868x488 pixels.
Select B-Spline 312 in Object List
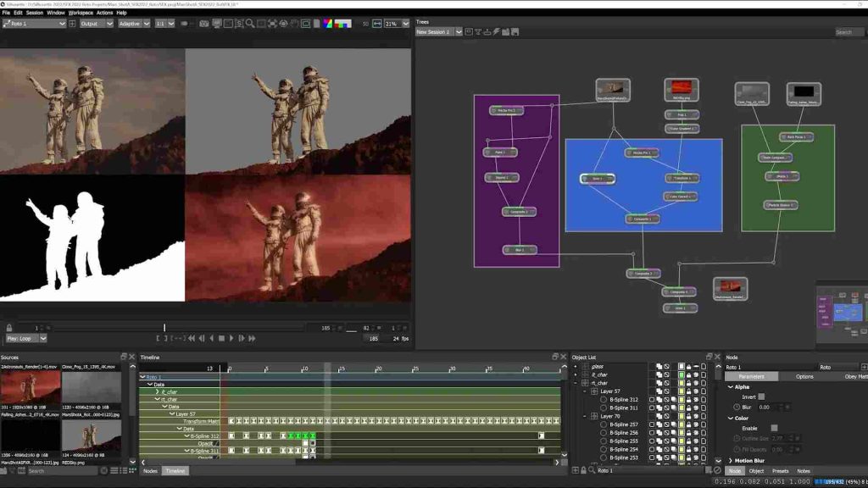point(624,400)
